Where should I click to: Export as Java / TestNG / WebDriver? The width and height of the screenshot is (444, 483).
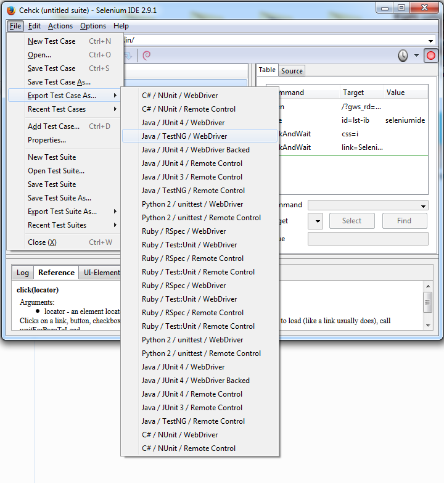pyautogui.click(x=200, y=136)
